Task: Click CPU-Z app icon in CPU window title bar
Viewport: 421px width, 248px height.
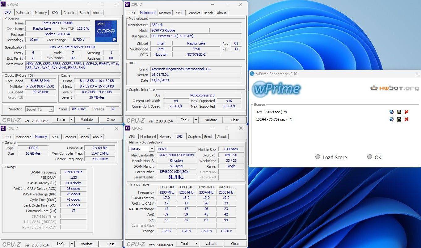Action: coord(3,4)
